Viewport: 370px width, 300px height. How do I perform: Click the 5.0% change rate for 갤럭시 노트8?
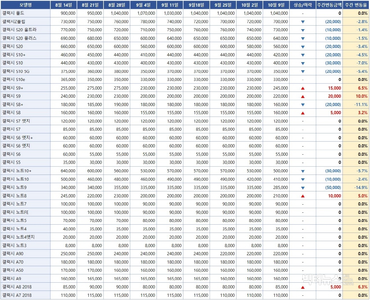(x=363, y=196)
